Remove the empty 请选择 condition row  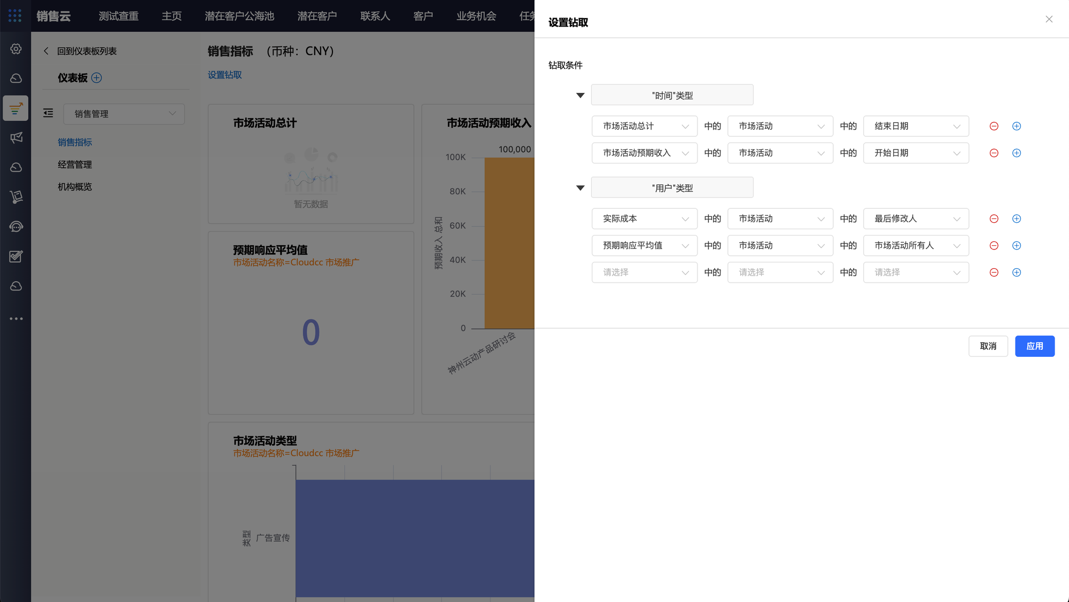coord(994,272)
